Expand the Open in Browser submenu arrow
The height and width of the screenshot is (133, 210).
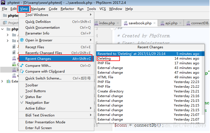point(91,40)
